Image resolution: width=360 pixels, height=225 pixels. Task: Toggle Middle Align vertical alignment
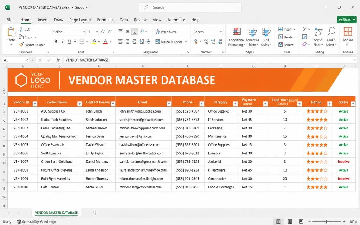point(127,31)
